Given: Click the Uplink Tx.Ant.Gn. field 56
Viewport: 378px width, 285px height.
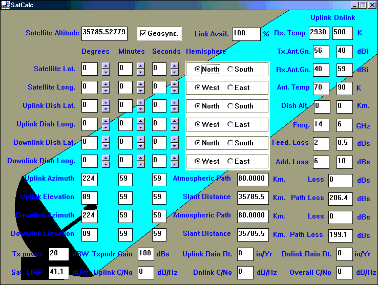Looking at the screenshot, I should [x=321, y=52].
